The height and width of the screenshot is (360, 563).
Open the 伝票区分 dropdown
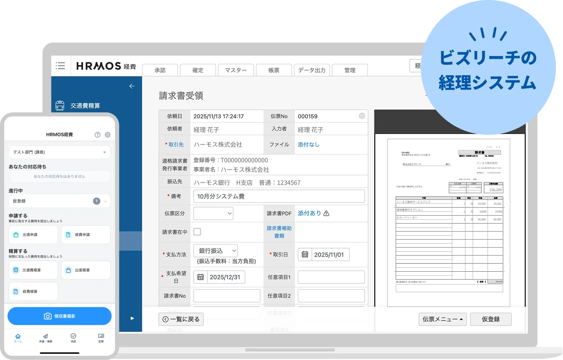(x=213, y=213)
